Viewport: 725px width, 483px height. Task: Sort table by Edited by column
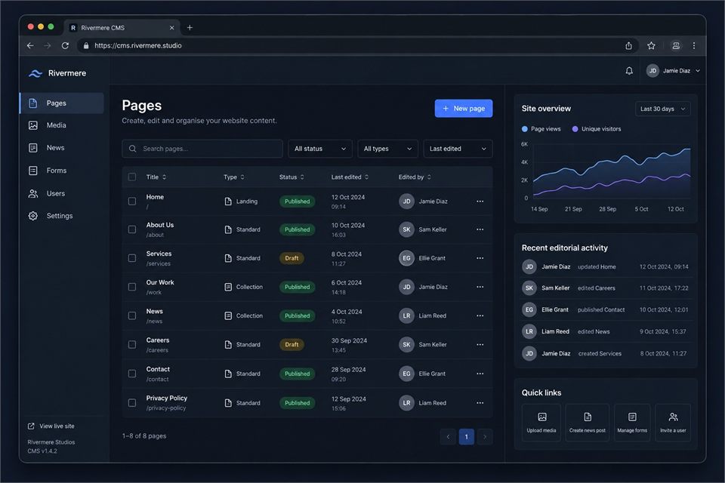point(415,177)
